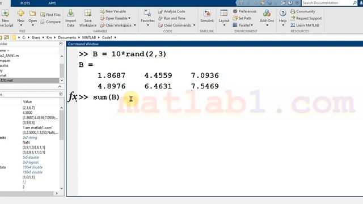Click the '2x3 logical' value
The width and height of the screenshot is (363, 204).
(x=30, y=163)
